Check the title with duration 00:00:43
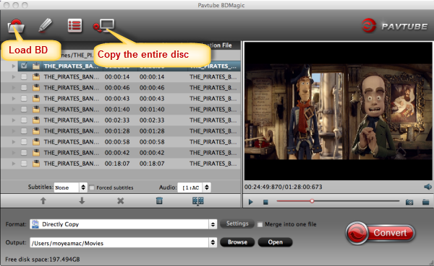The image size is (434, 266). pos(24,98)
